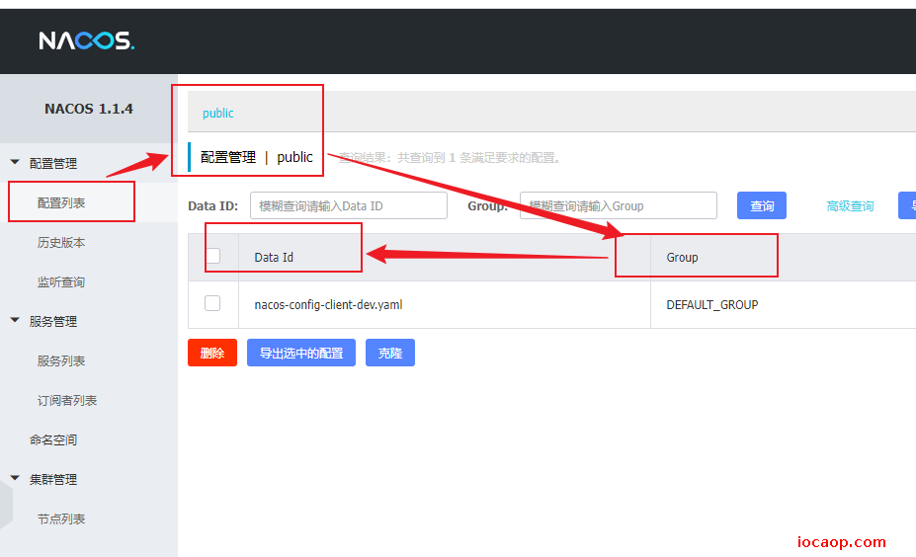Click the NACOS logo in header
The image size is (916, 557).
coord(86,40)
